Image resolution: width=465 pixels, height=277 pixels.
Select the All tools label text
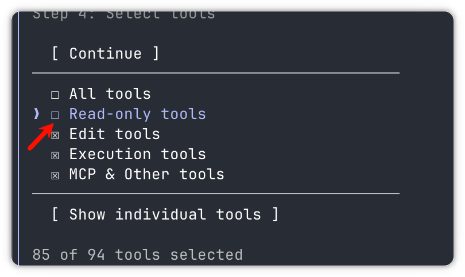click(110, 94)
